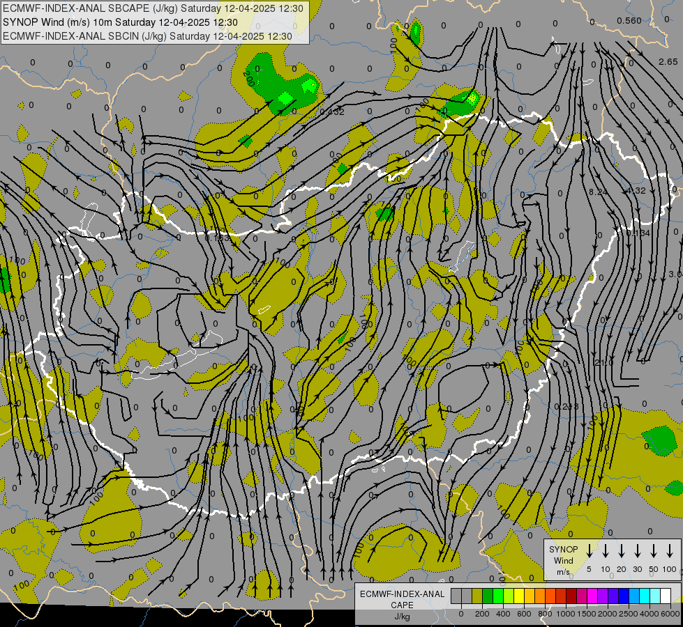Click the 200 tick label on the CAPE scale
The width and height of the screenshot is (683, 627).
click(482, 614)
